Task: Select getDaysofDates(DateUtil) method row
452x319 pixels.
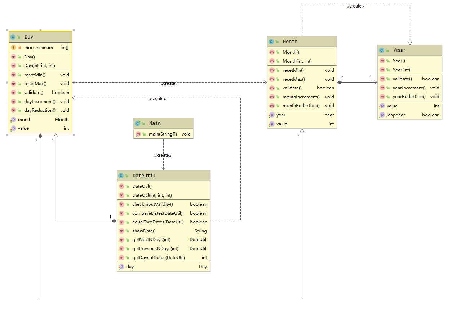Action: click(x=163, y=257)
